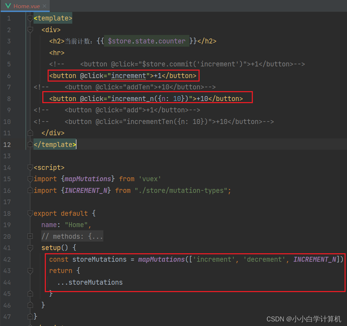Click line number 42 in the gutter
The image size is (347, 326).
tap(7, 260)
